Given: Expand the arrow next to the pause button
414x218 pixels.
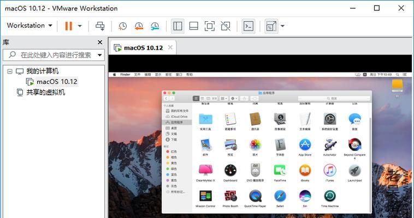Looking at the screenshot, I should click(80, 26).
